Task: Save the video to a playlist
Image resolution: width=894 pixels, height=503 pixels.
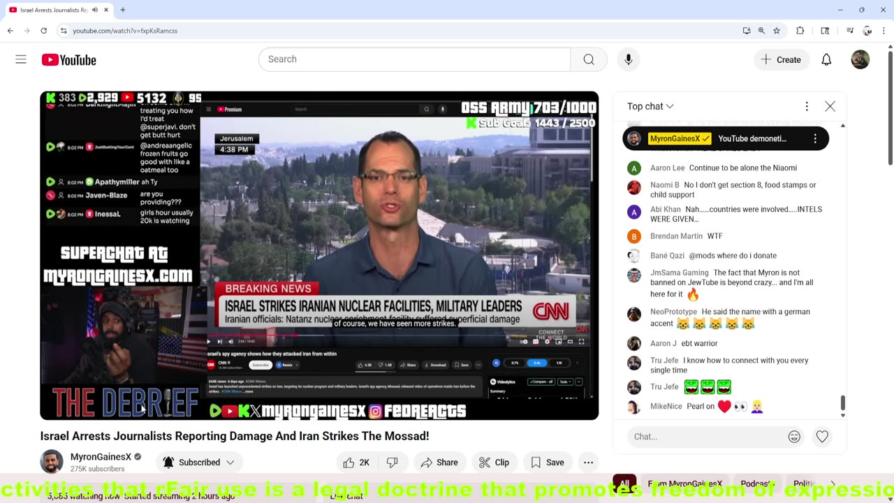Action: pos(548,462)
